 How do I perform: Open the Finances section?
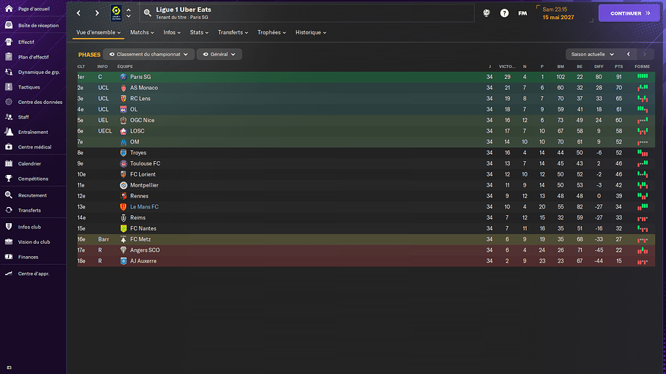pos(9,257)
